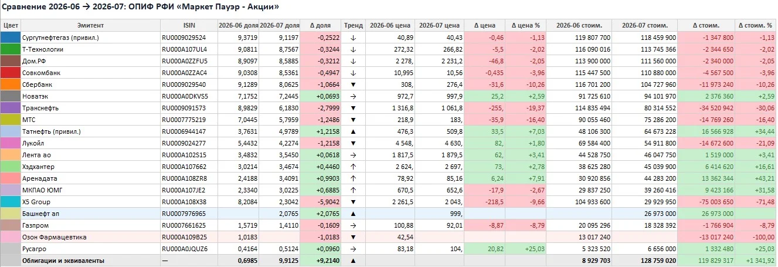This screenshot has height=267, width=778.
Task: Click the up triangle trend icon for Татнефть (привил.)
Action: tap(353, 131)
